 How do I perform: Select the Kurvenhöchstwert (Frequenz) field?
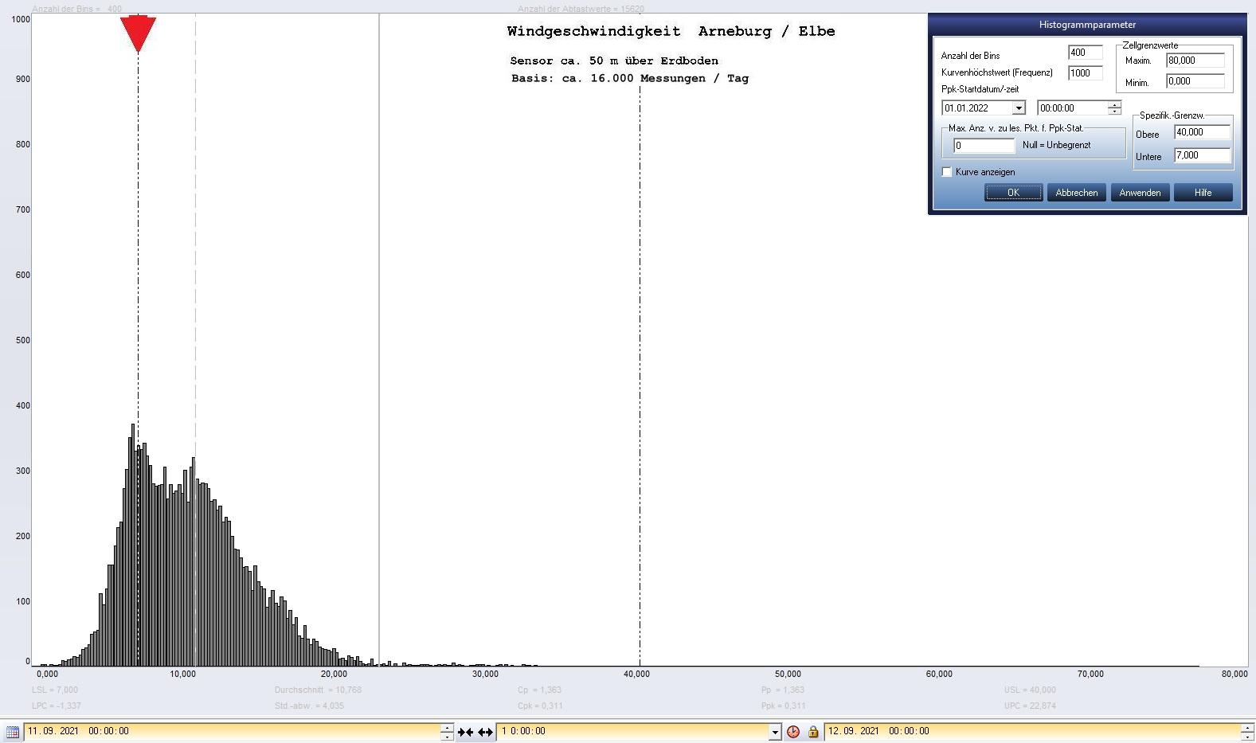point(1085,73)
